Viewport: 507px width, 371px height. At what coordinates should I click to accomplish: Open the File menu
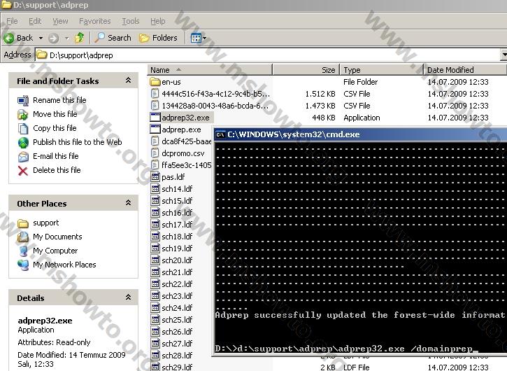click(12, 22)
